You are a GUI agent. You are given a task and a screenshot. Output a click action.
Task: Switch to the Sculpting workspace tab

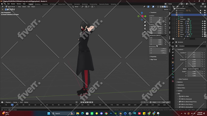[45, 4]
